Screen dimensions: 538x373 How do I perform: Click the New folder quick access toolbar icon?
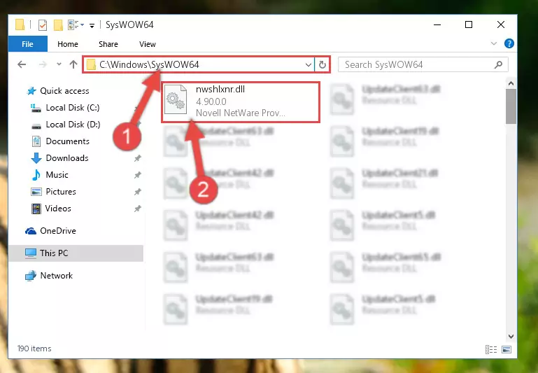[58, 25]
